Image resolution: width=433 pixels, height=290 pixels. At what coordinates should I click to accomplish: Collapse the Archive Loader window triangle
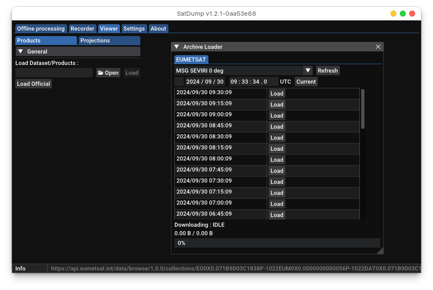tap(177, 47)
